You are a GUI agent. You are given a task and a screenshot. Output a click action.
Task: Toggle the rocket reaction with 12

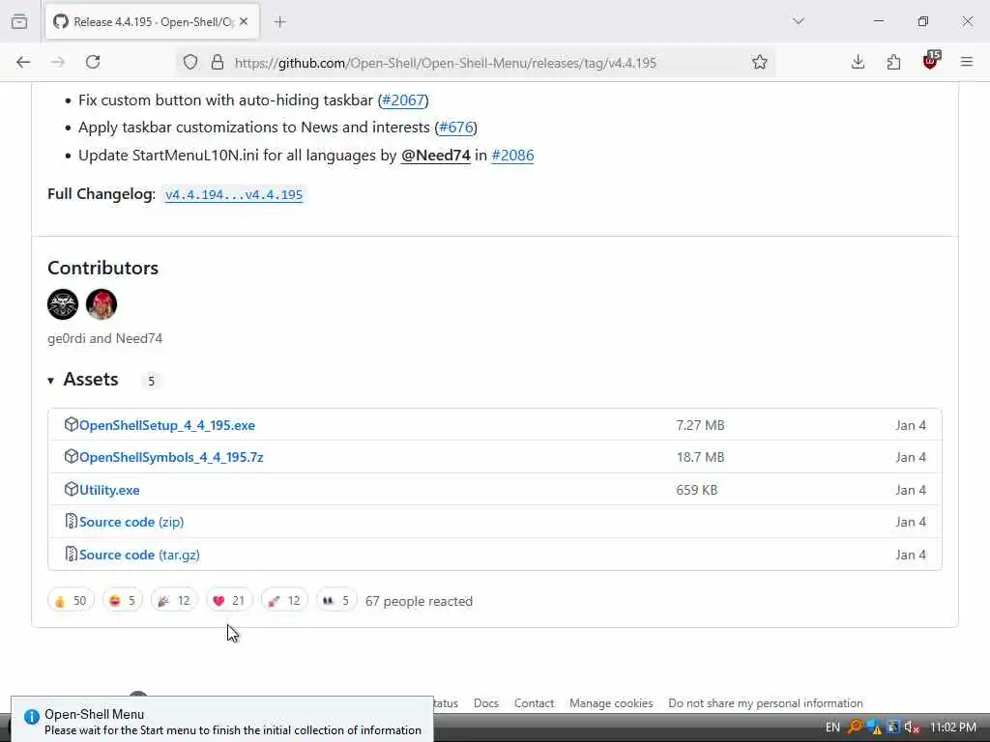coord(284,601)
